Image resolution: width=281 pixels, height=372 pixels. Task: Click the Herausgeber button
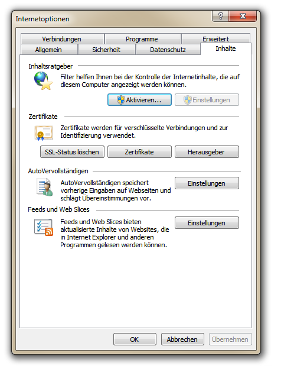point(207,152)
